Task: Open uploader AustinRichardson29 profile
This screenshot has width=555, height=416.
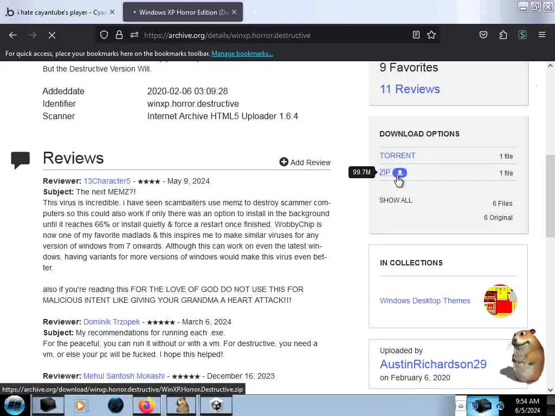Action: (x=433, y=364)
